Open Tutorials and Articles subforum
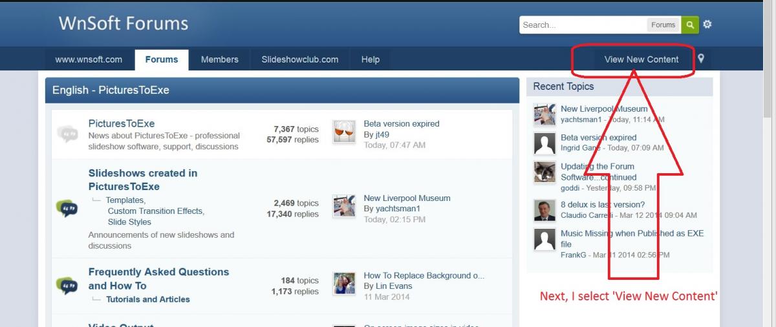The image size is (776, 327). 148,299
